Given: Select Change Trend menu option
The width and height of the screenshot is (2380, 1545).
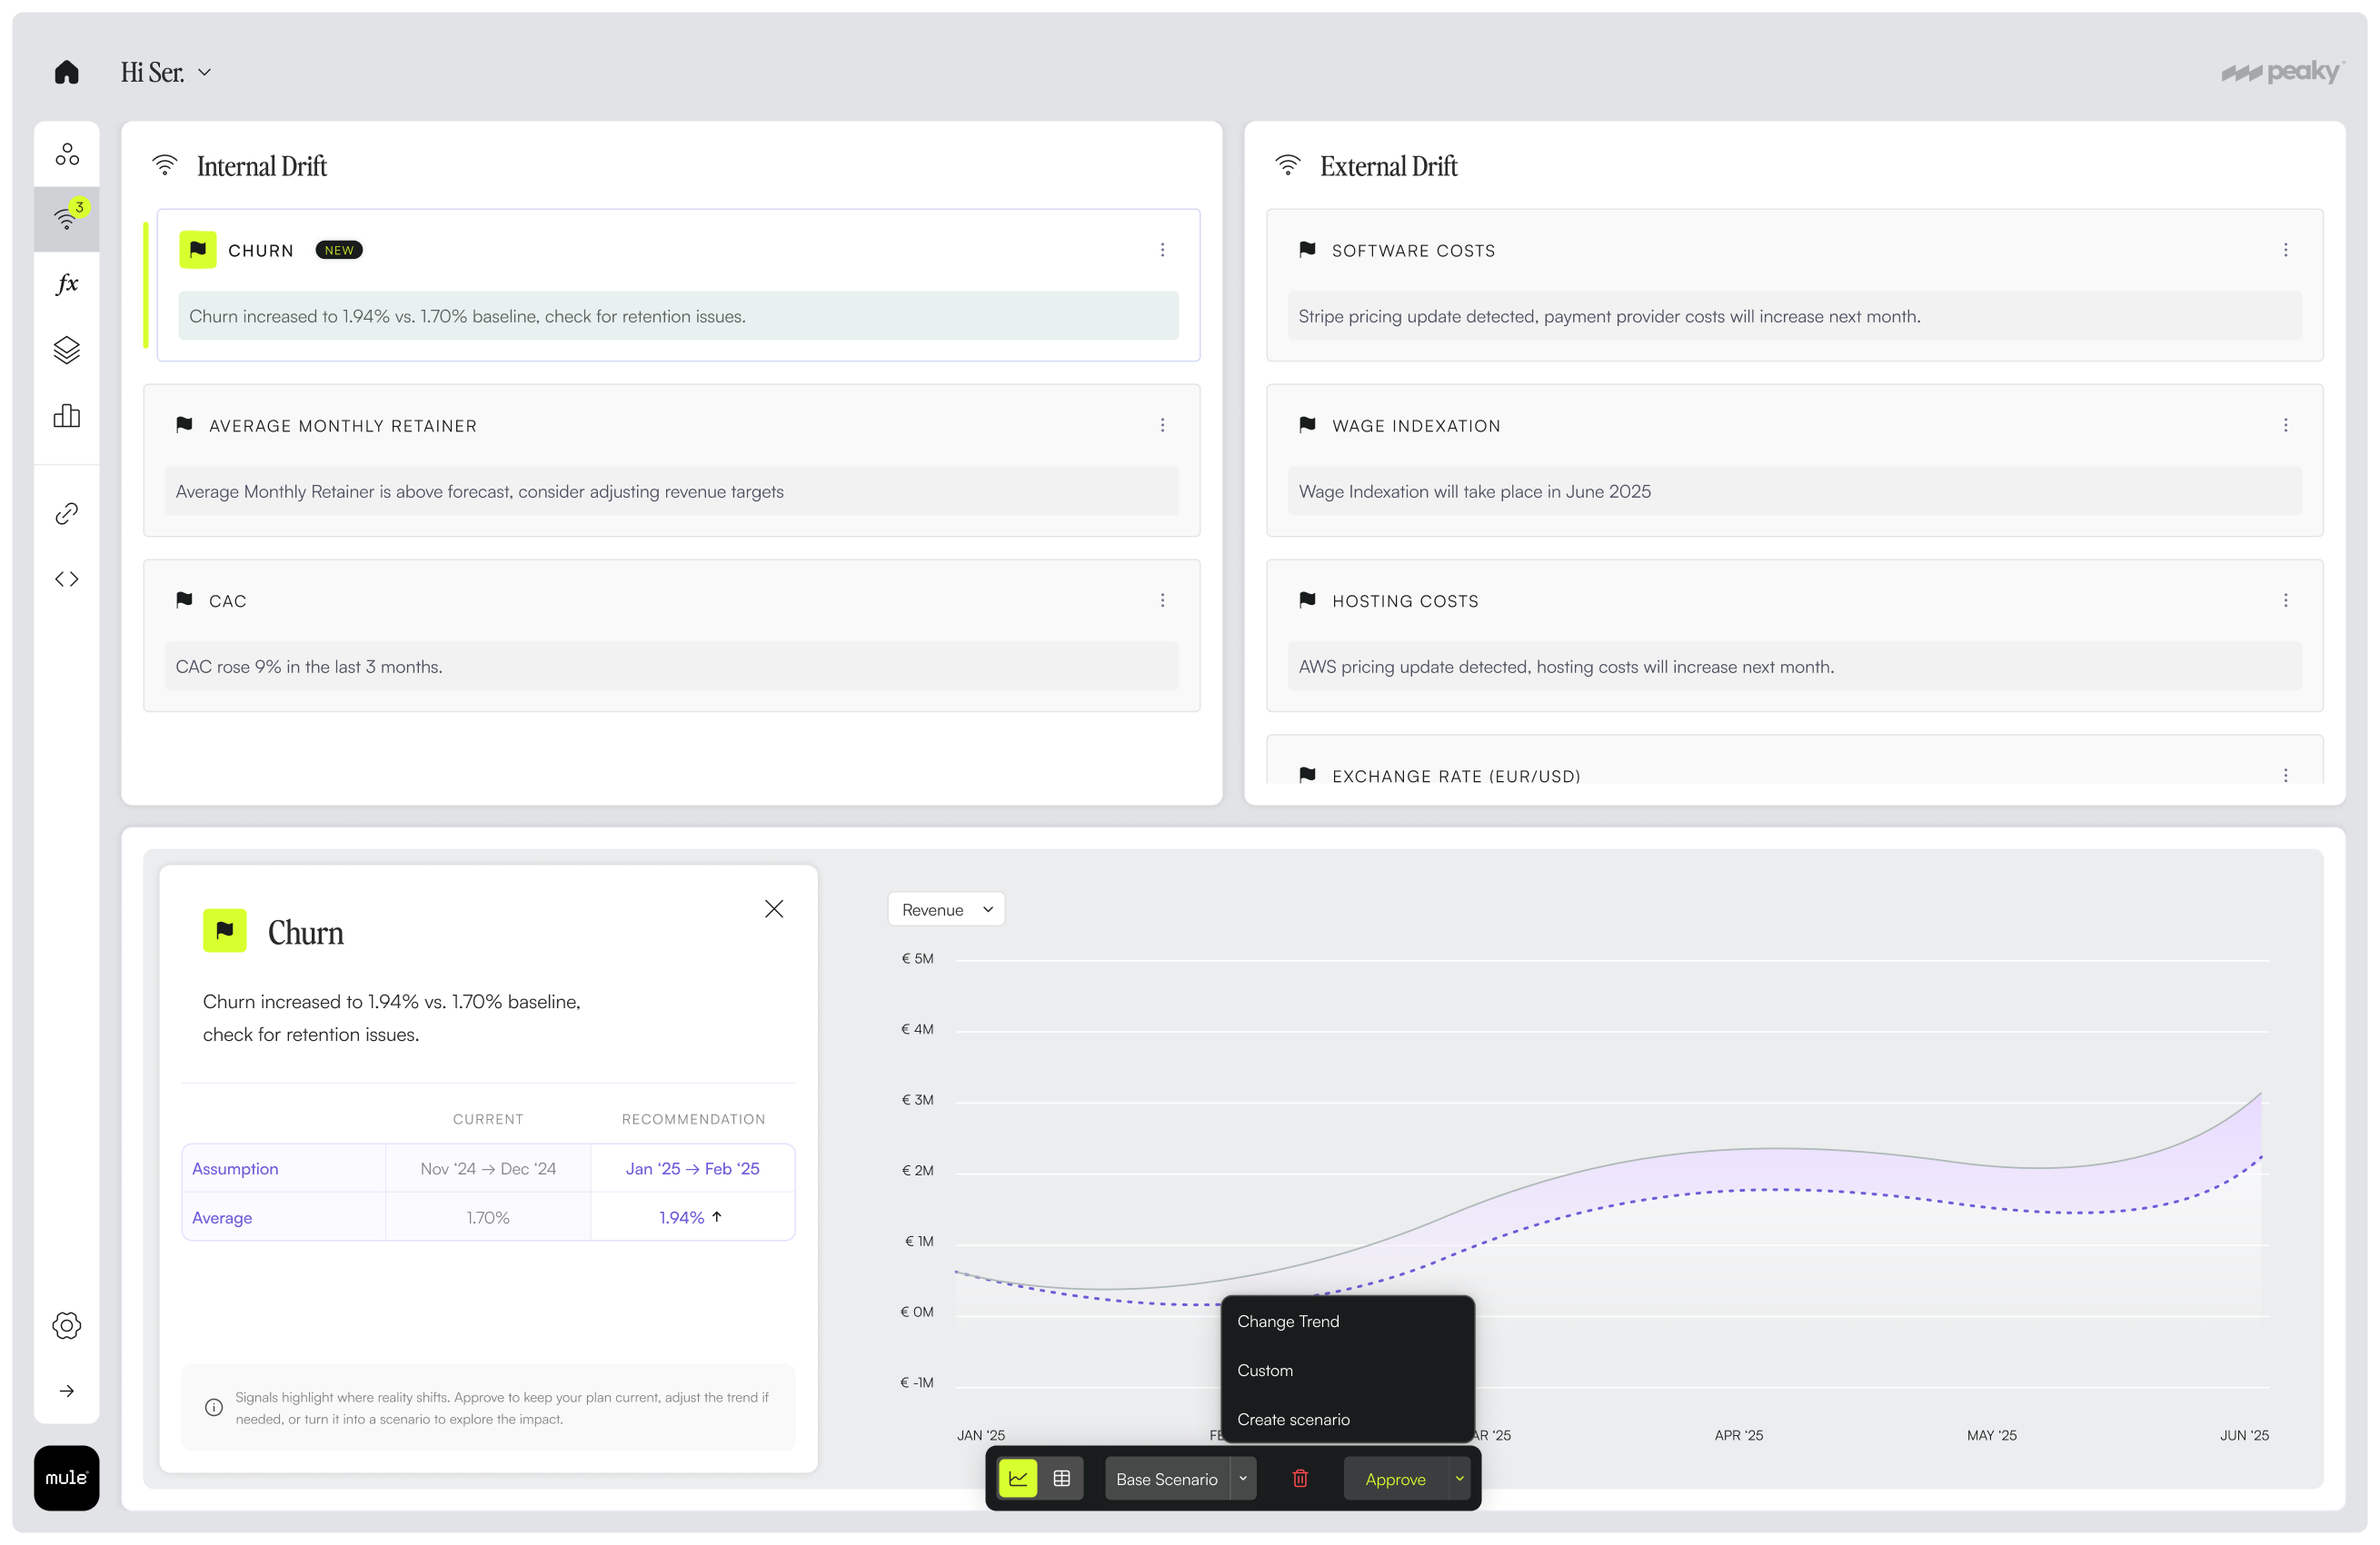Looking at the screenshot, I should (x=1288, y=1322).
